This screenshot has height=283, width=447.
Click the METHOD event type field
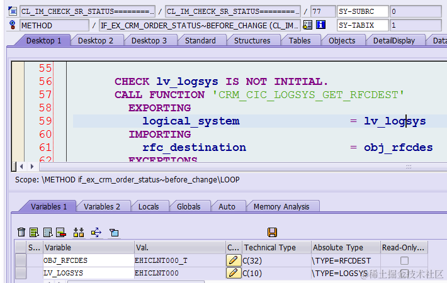pos(54,25)
